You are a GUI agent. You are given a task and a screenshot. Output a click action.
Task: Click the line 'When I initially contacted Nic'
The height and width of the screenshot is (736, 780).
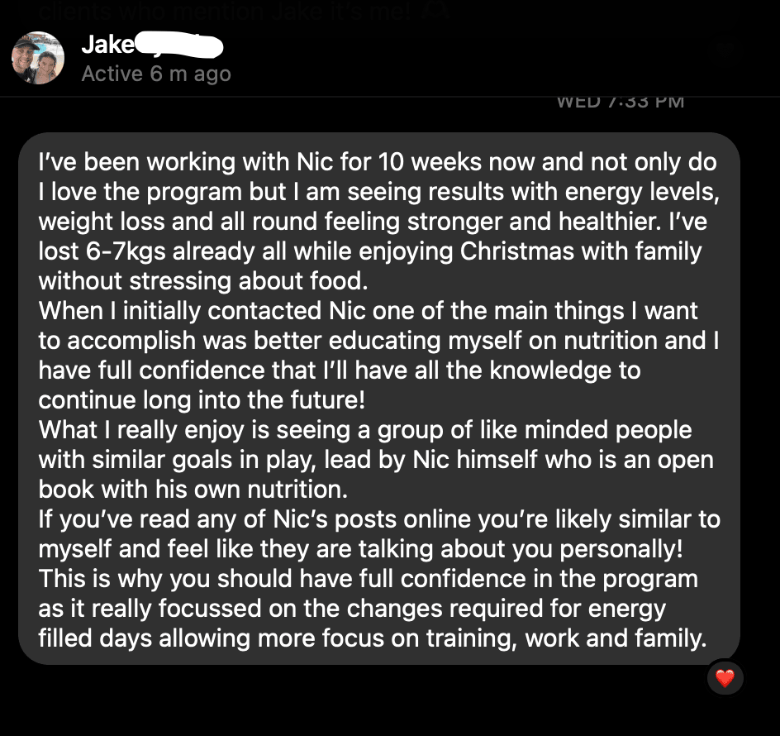click(x=369, y=311)
